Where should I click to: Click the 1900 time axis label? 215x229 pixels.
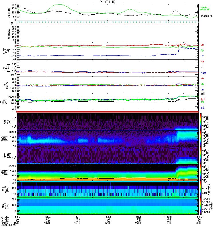[x=107, y=223]
